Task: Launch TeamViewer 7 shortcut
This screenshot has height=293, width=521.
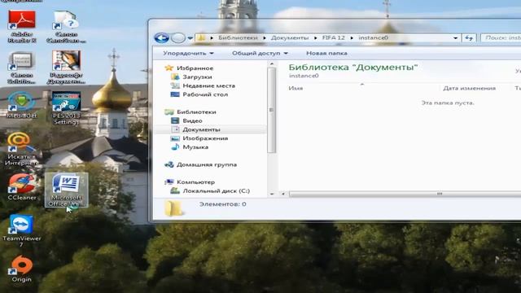Action: click(x=22, y=230)
